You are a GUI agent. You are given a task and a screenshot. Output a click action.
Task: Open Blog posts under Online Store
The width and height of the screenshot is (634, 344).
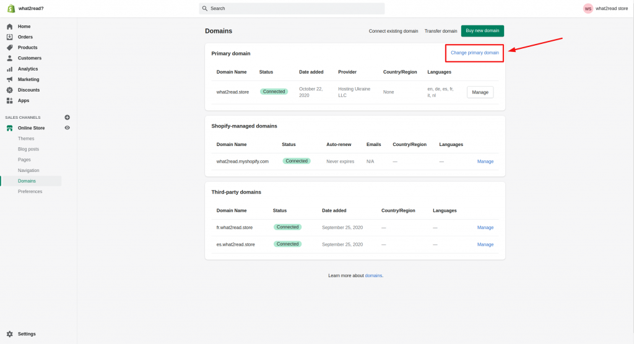[x=28, y=149]
